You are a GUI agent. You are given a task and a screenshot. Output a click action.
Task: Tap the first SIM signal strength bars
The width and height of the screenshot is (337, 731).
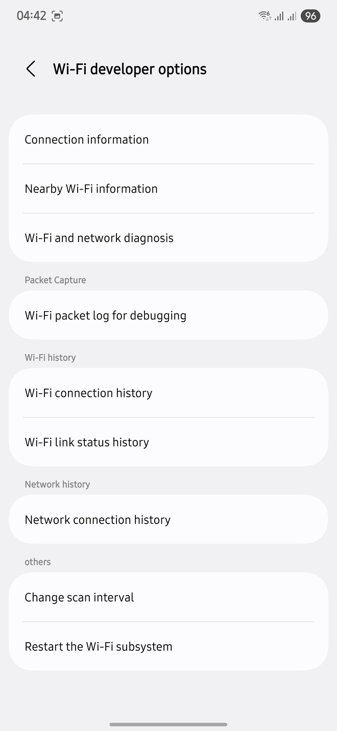click(279, 16)
